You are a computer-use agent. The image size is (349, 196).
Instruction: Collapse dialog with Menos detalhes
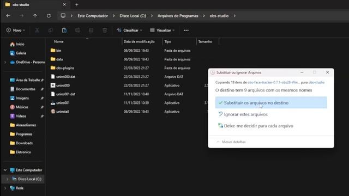pyautogui.click(x=231, y=142)
